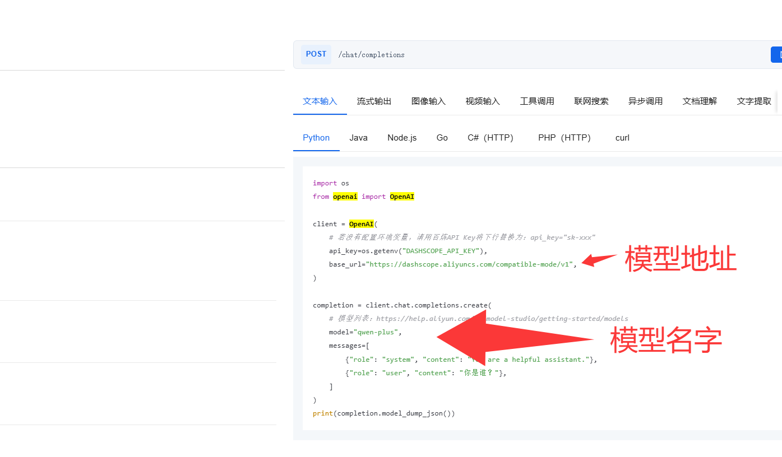Viewport: 782px width, 457px height.
Task: Show the 工具调用 example tab
Action: pyautogui.click(x=537, y=101)
